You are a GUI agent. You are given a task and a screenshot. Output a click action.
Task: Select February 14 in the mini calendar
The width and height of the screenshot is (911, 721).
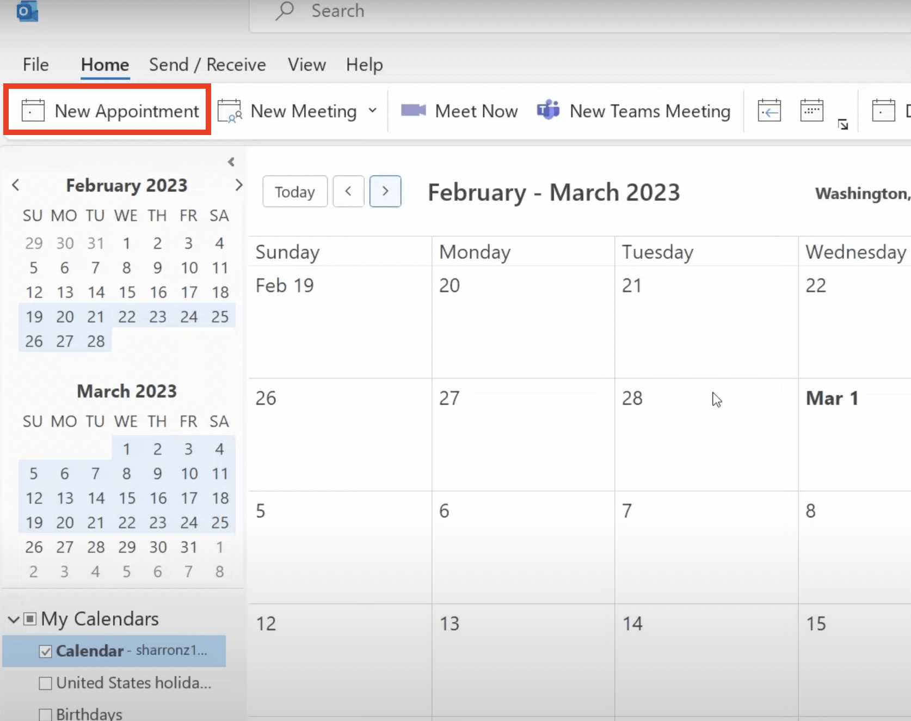point(96,292)
